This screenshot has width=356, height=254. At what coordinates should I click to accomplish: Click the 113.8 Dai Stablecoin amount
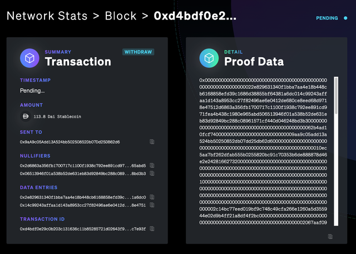coord(57,117)
